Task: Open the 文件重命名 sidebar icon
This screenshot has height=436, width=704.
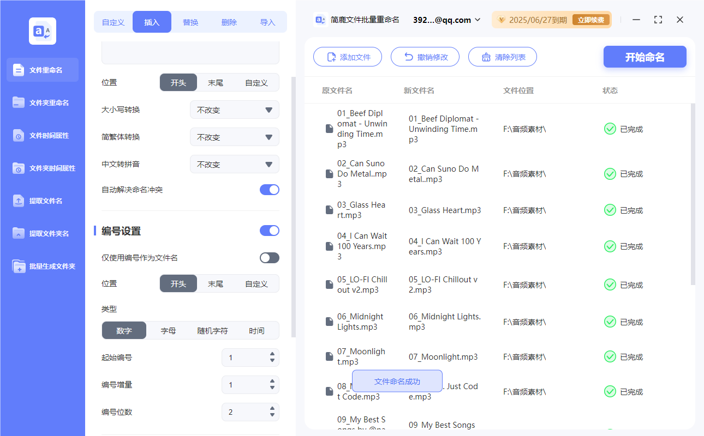Action: tap(19, 70)
